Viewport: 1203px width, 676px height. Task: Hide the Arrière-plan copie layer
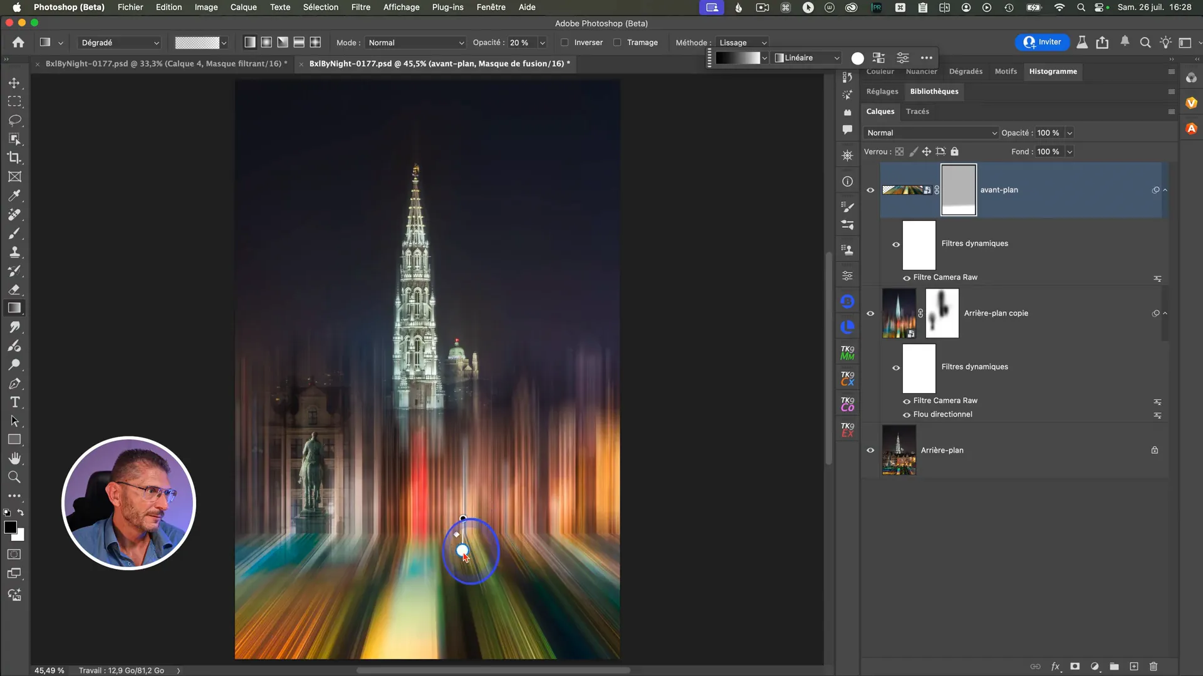click(x=870, y=314)
